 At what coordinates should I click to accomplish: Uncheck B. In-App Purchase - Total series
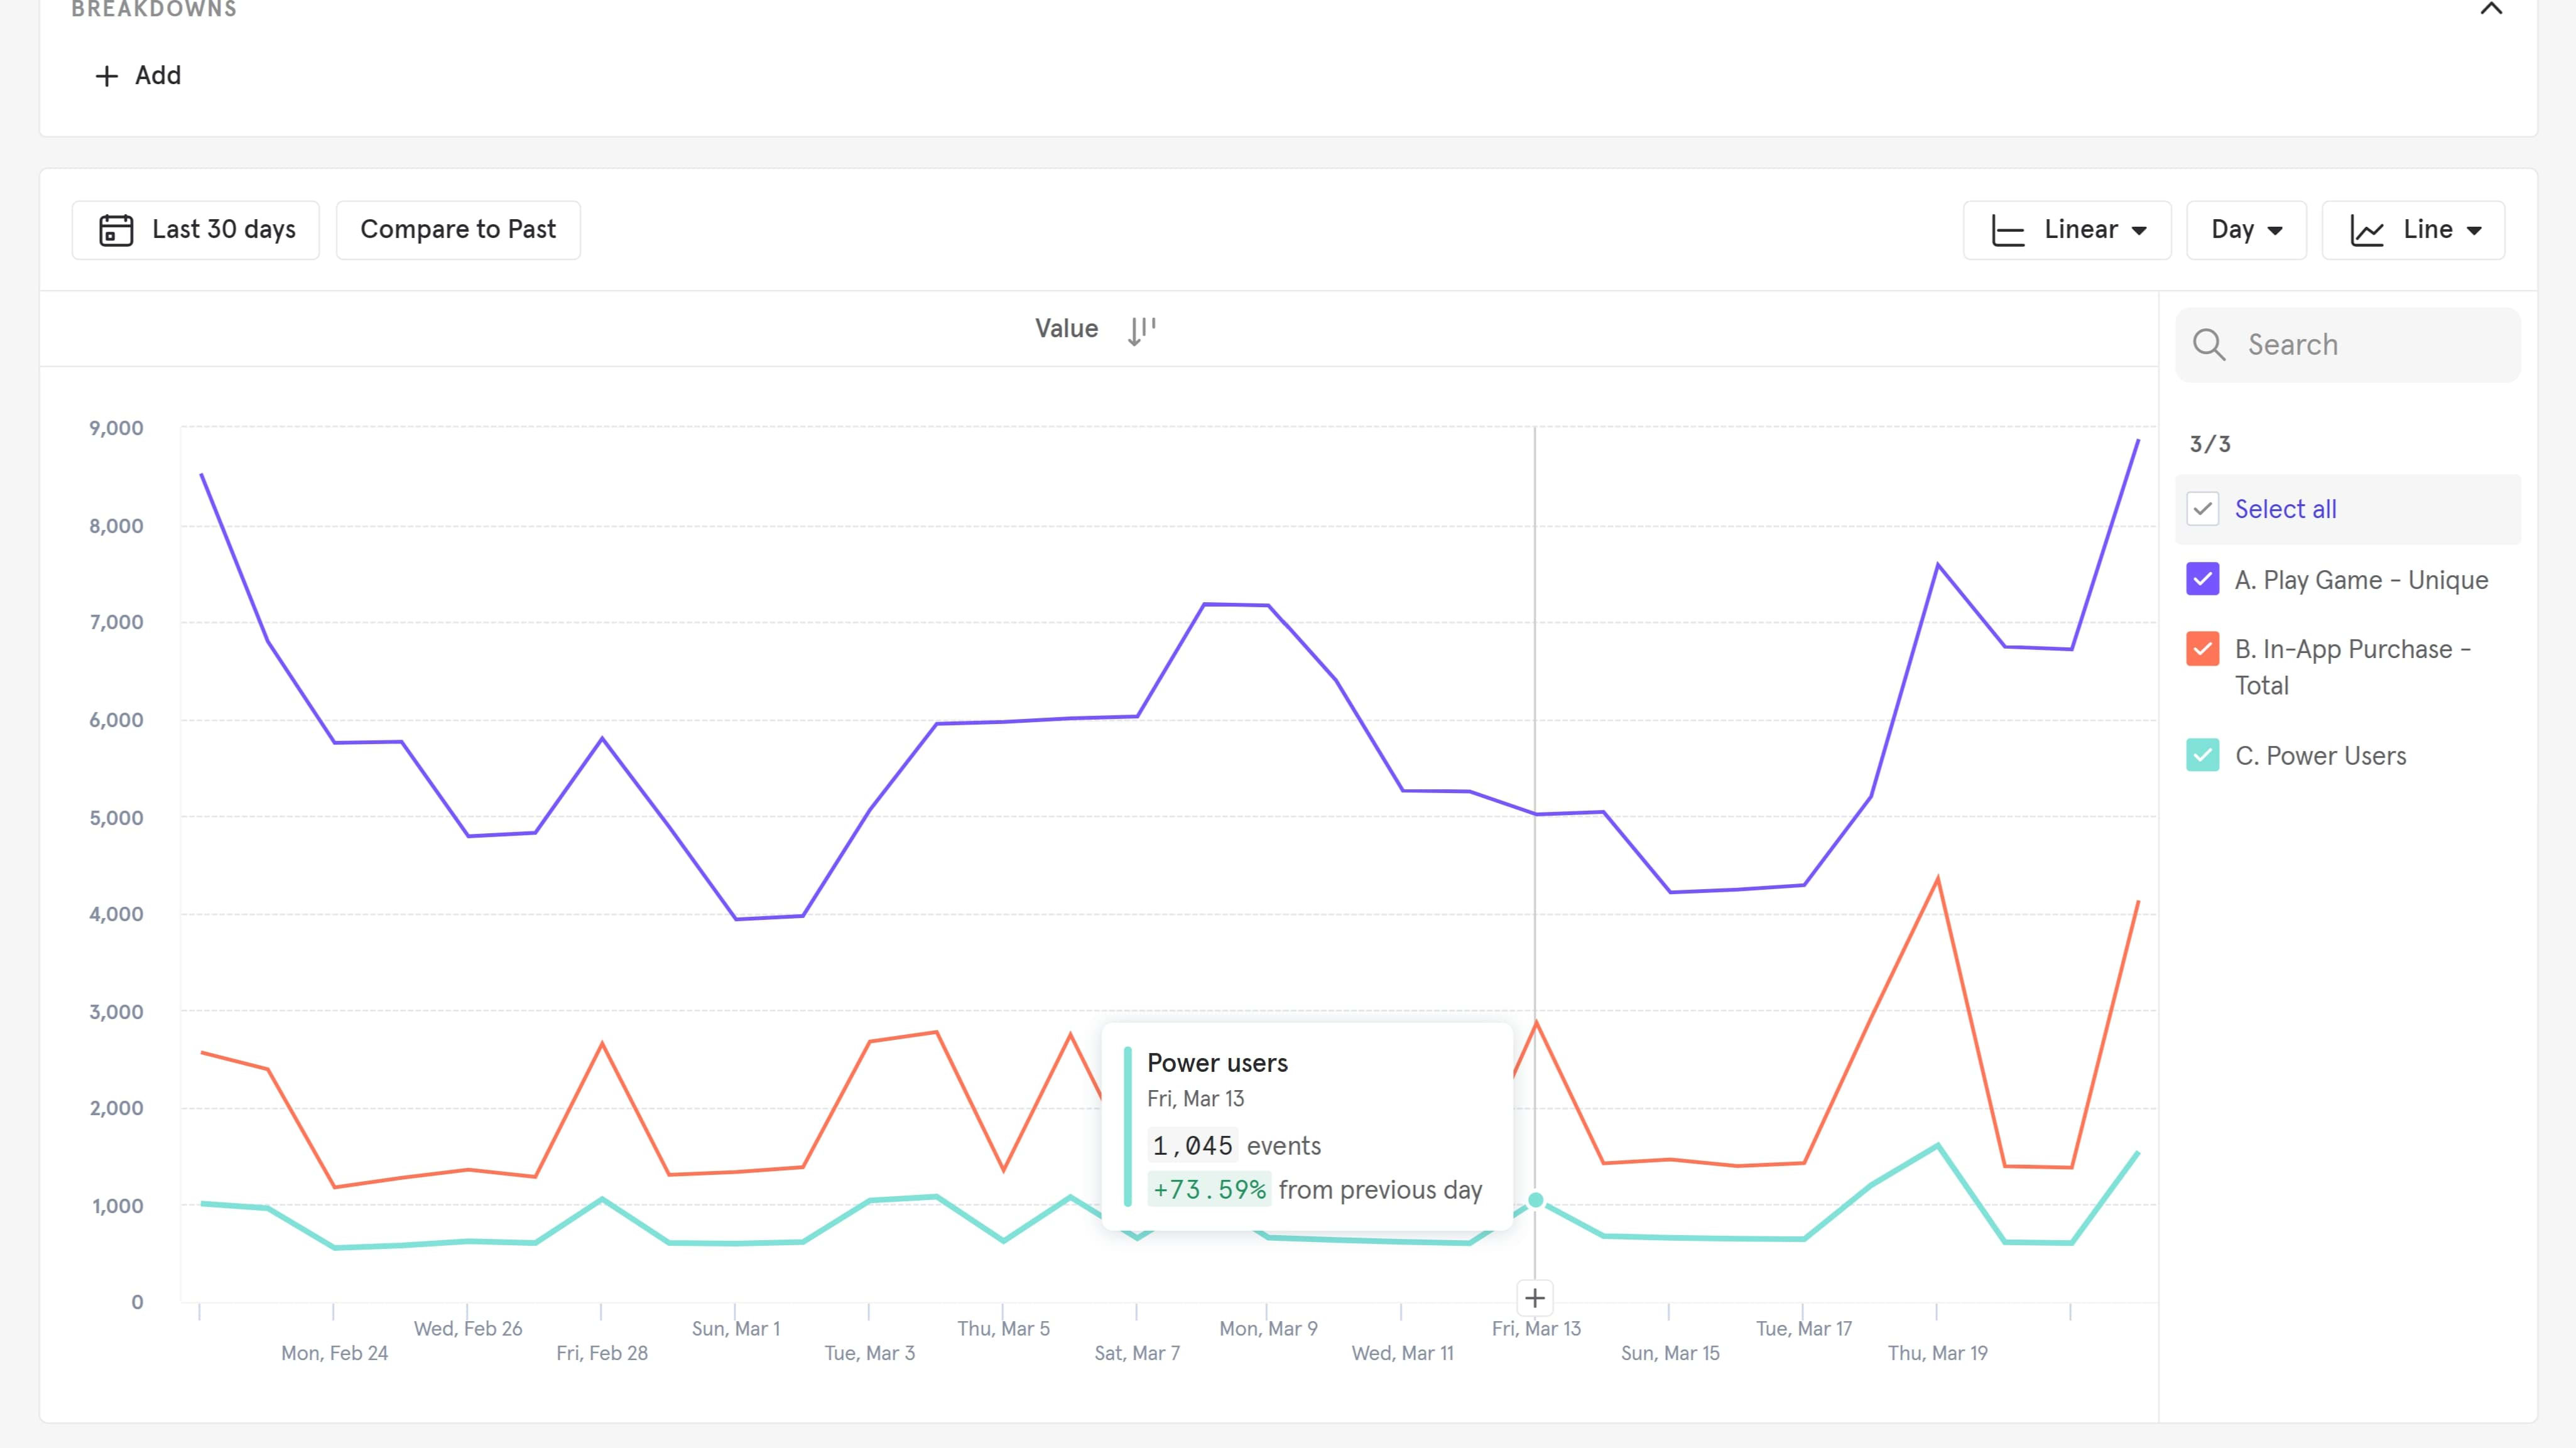(2203, 649)
